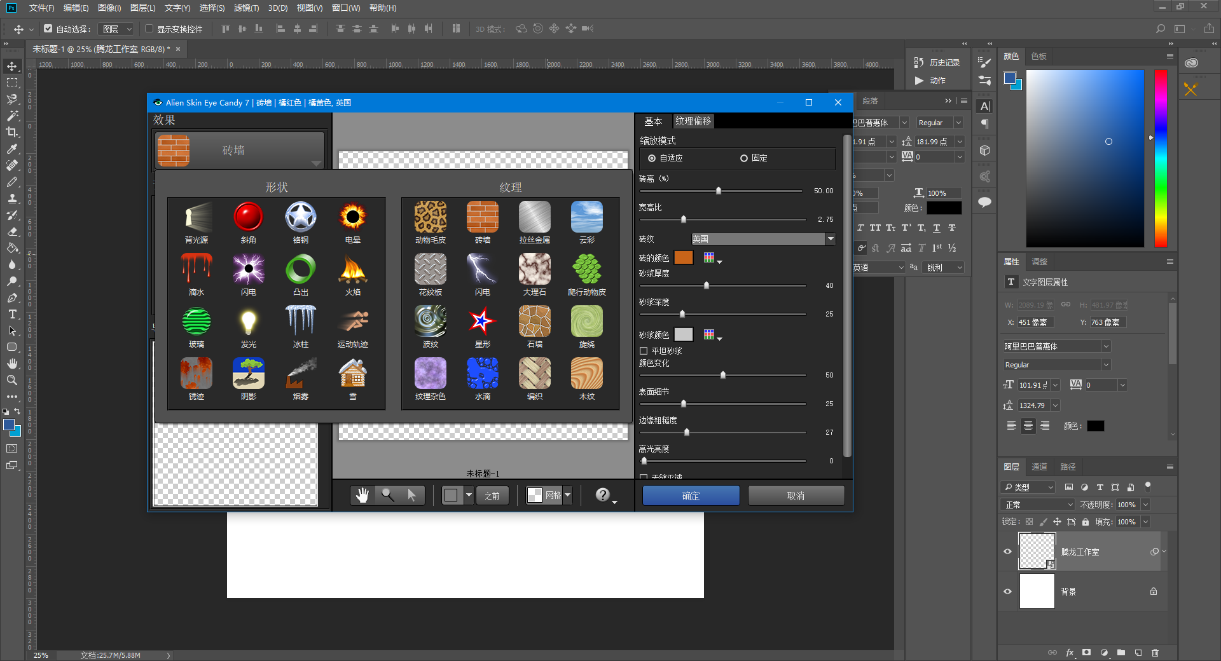
Task: Select the Crop tool in Photoshop toolbar
Action: tap(12, 132)
